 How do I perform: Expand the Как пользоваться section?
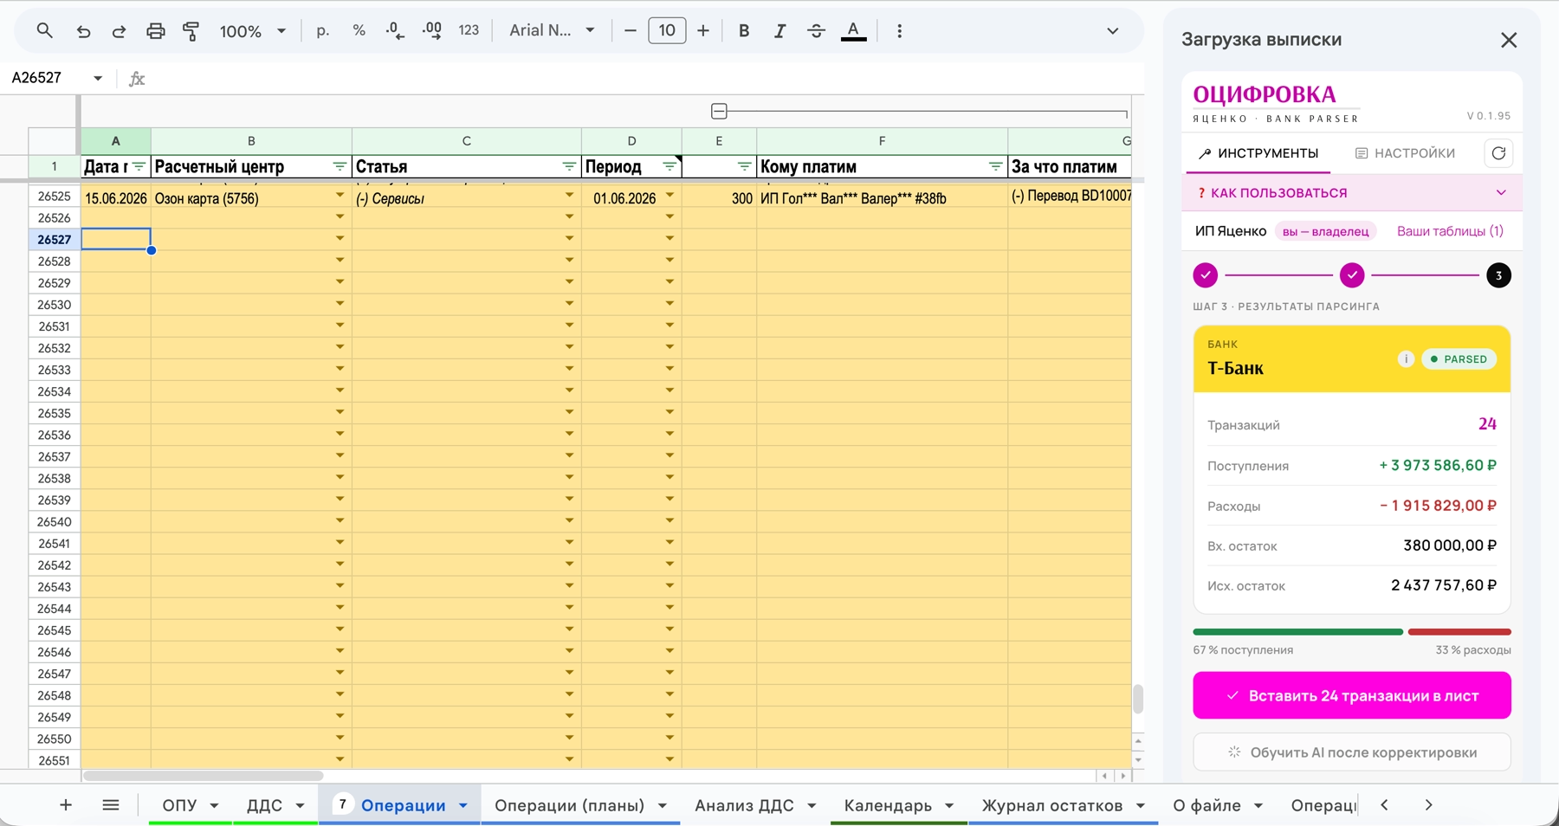tap(1351, 193)
